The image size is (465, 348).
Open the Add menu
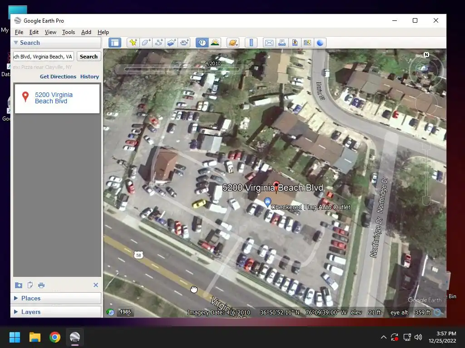[86, 32]
